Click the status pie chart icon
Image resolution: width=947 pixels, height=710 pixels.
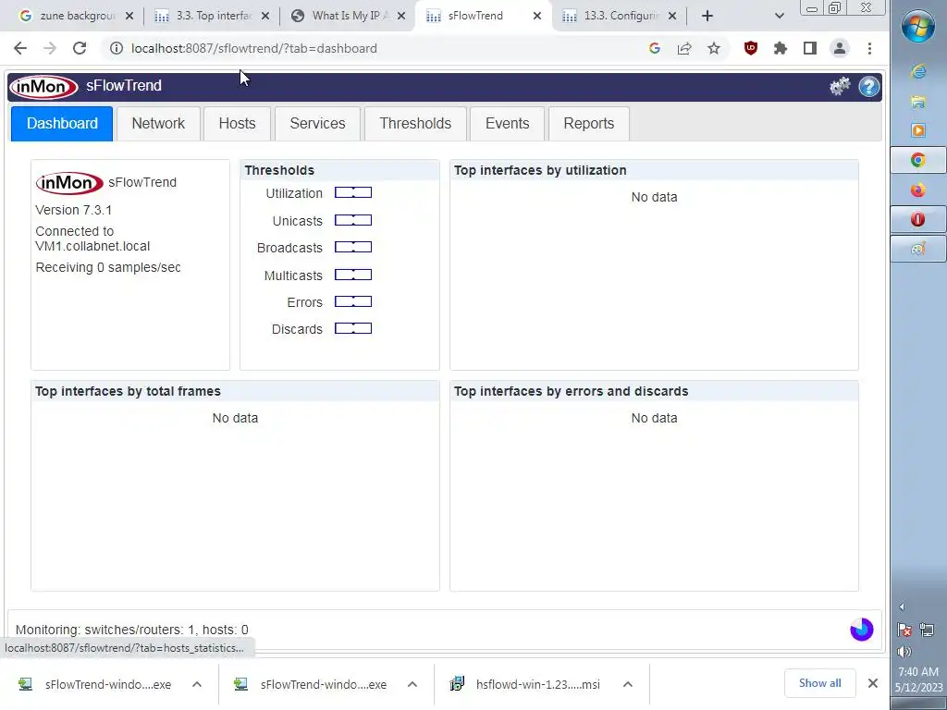coord(862,629)
